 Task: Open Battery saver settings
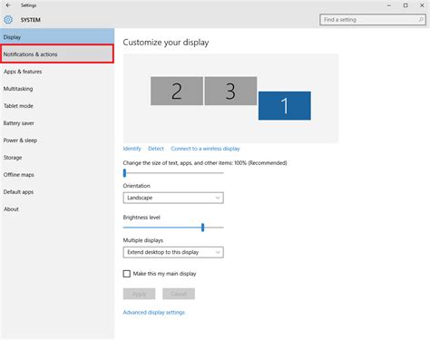[x=57, y=123]
